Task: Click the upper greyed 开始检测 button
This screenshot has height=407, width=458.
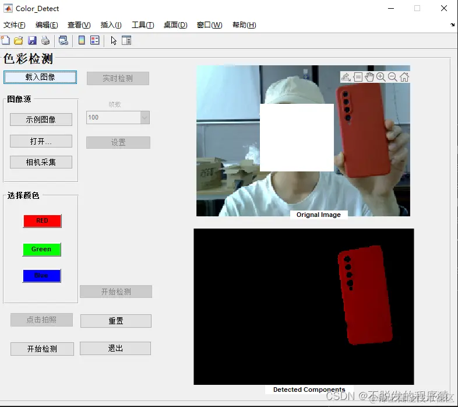Action: click(x=116, y=292)
